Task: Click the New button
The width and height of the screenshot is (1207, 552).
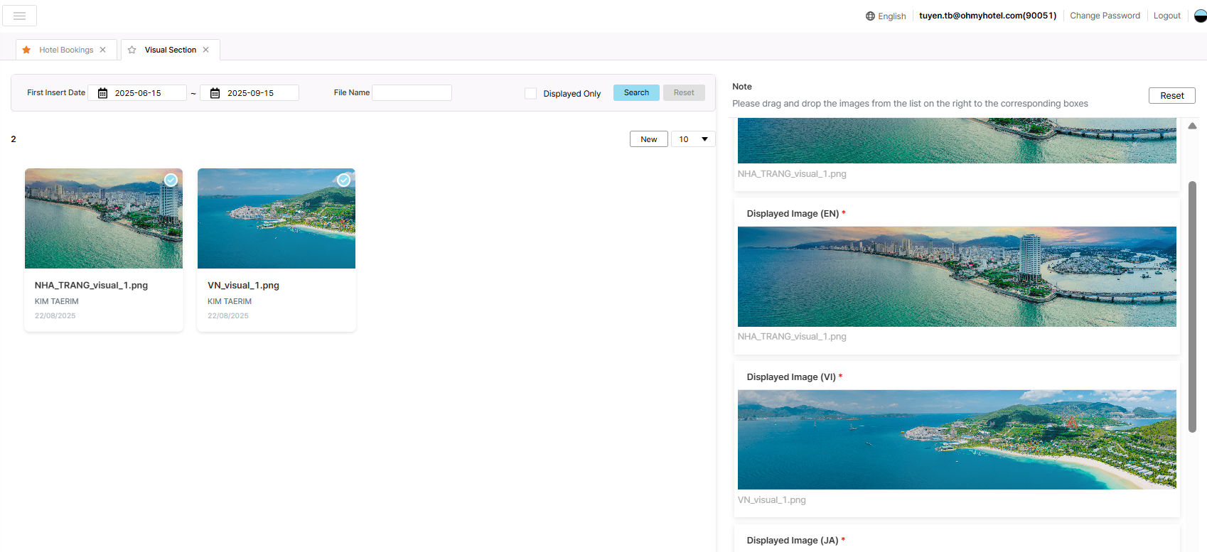Action: click(x=648, y=139)
